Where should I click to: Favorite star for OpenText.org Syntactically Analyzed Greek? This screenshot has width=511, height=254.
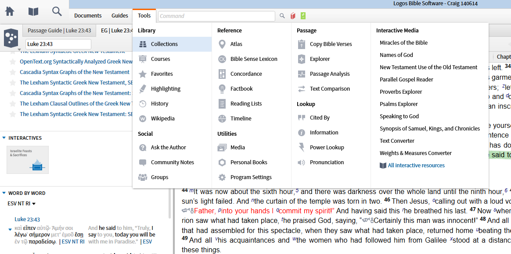click(13, 62)
